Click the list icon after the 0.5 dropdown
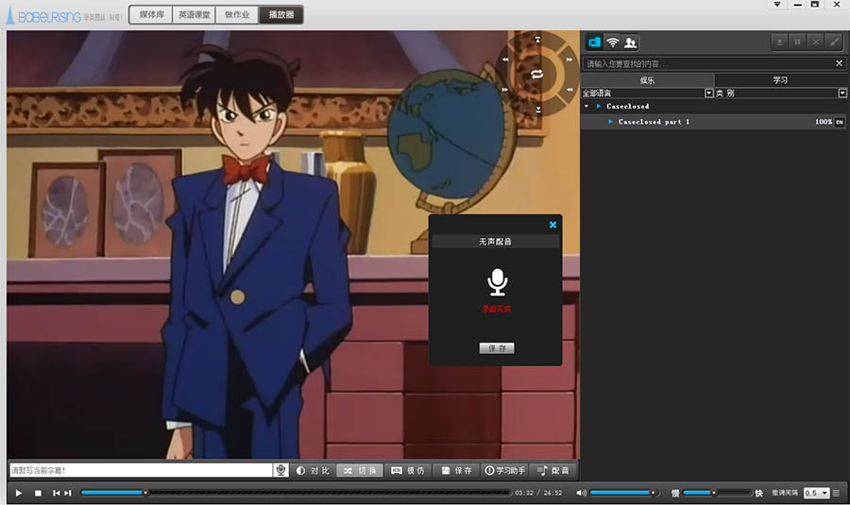The height and width of the screenshot is (505, 850). coord(836,493)
